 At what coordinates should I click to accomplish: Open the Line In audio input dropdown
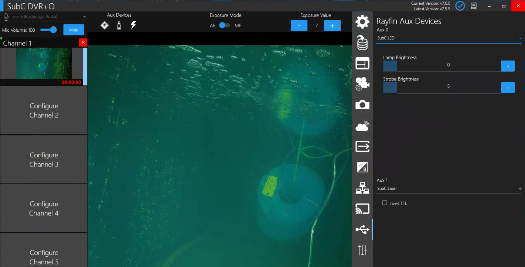click(48, 17)
